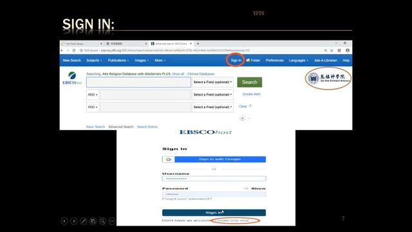Click the Clear link
Image resolution: width=412 pixels, height=232 pixels.
pos(243,106)
